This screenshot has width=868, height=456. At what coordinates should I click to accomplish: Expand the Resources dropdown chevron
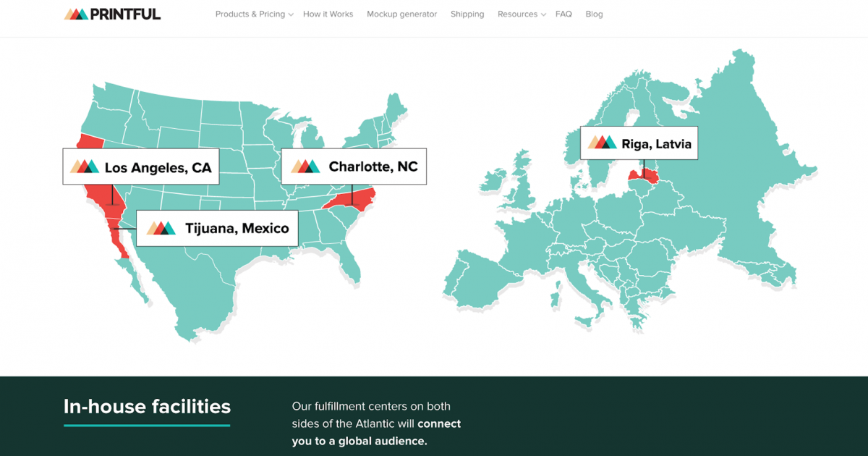pyautogui.click(x=543, y=14)
